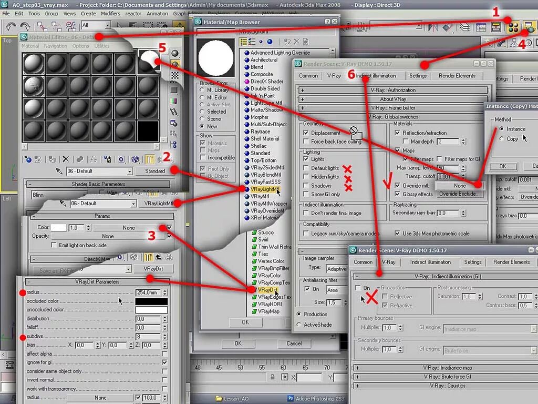Click Delete From Library X in browser toolbar
Viewport: 538px width, 404px height.
[296, 42]
